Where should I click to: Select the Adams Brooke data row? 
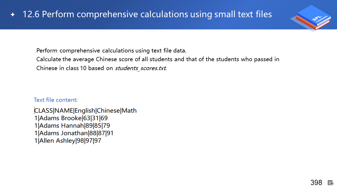[71, 118]
